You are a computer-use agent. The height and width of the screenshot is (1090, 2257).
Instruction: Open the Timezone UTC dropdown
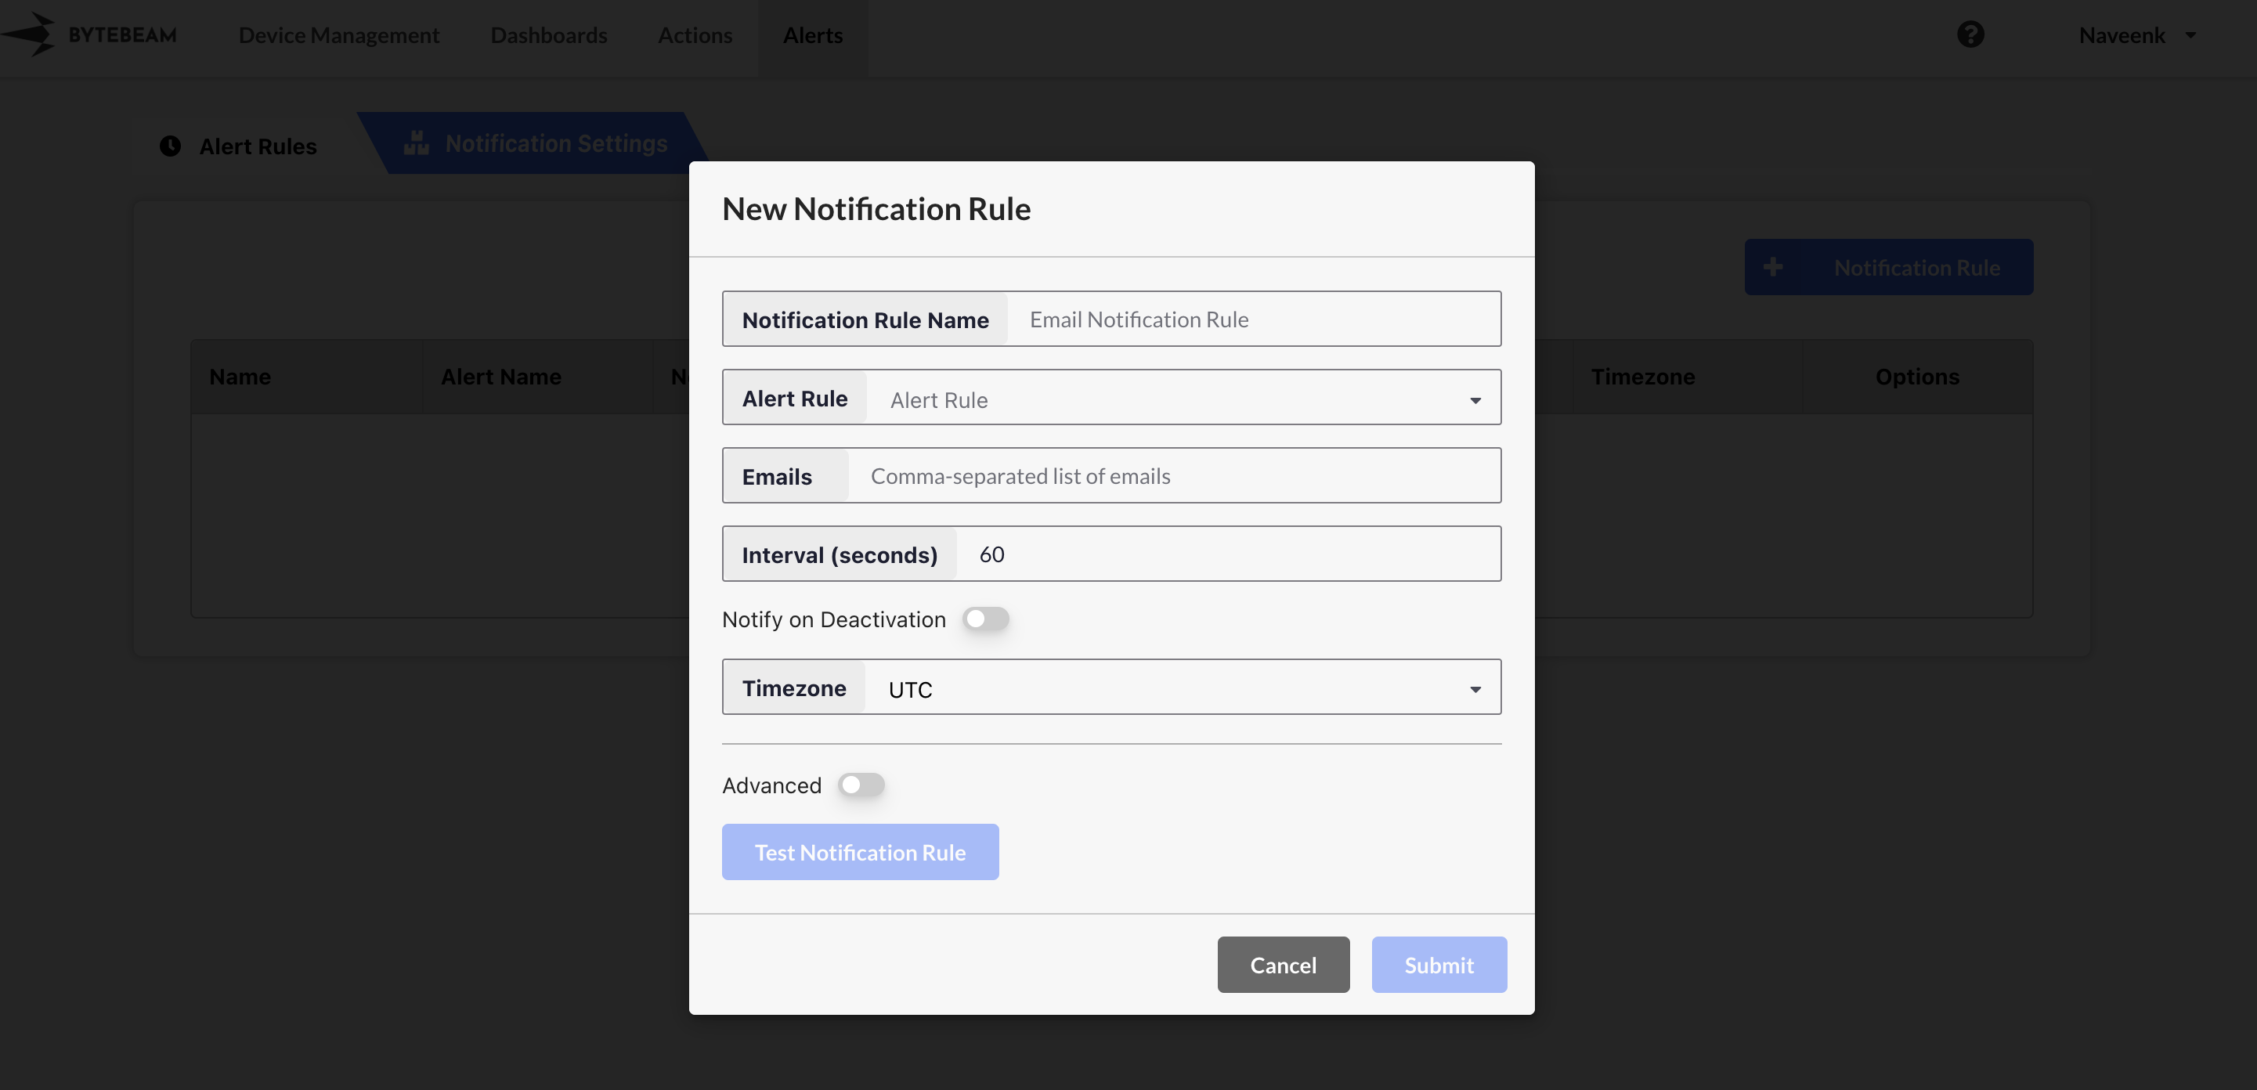click(x=1182, y=689)
